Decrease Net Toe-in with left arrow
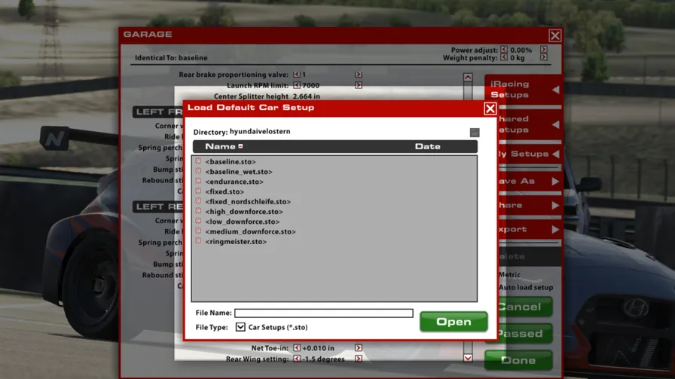This screenshot has width=675, height=379. click(297, 347)
